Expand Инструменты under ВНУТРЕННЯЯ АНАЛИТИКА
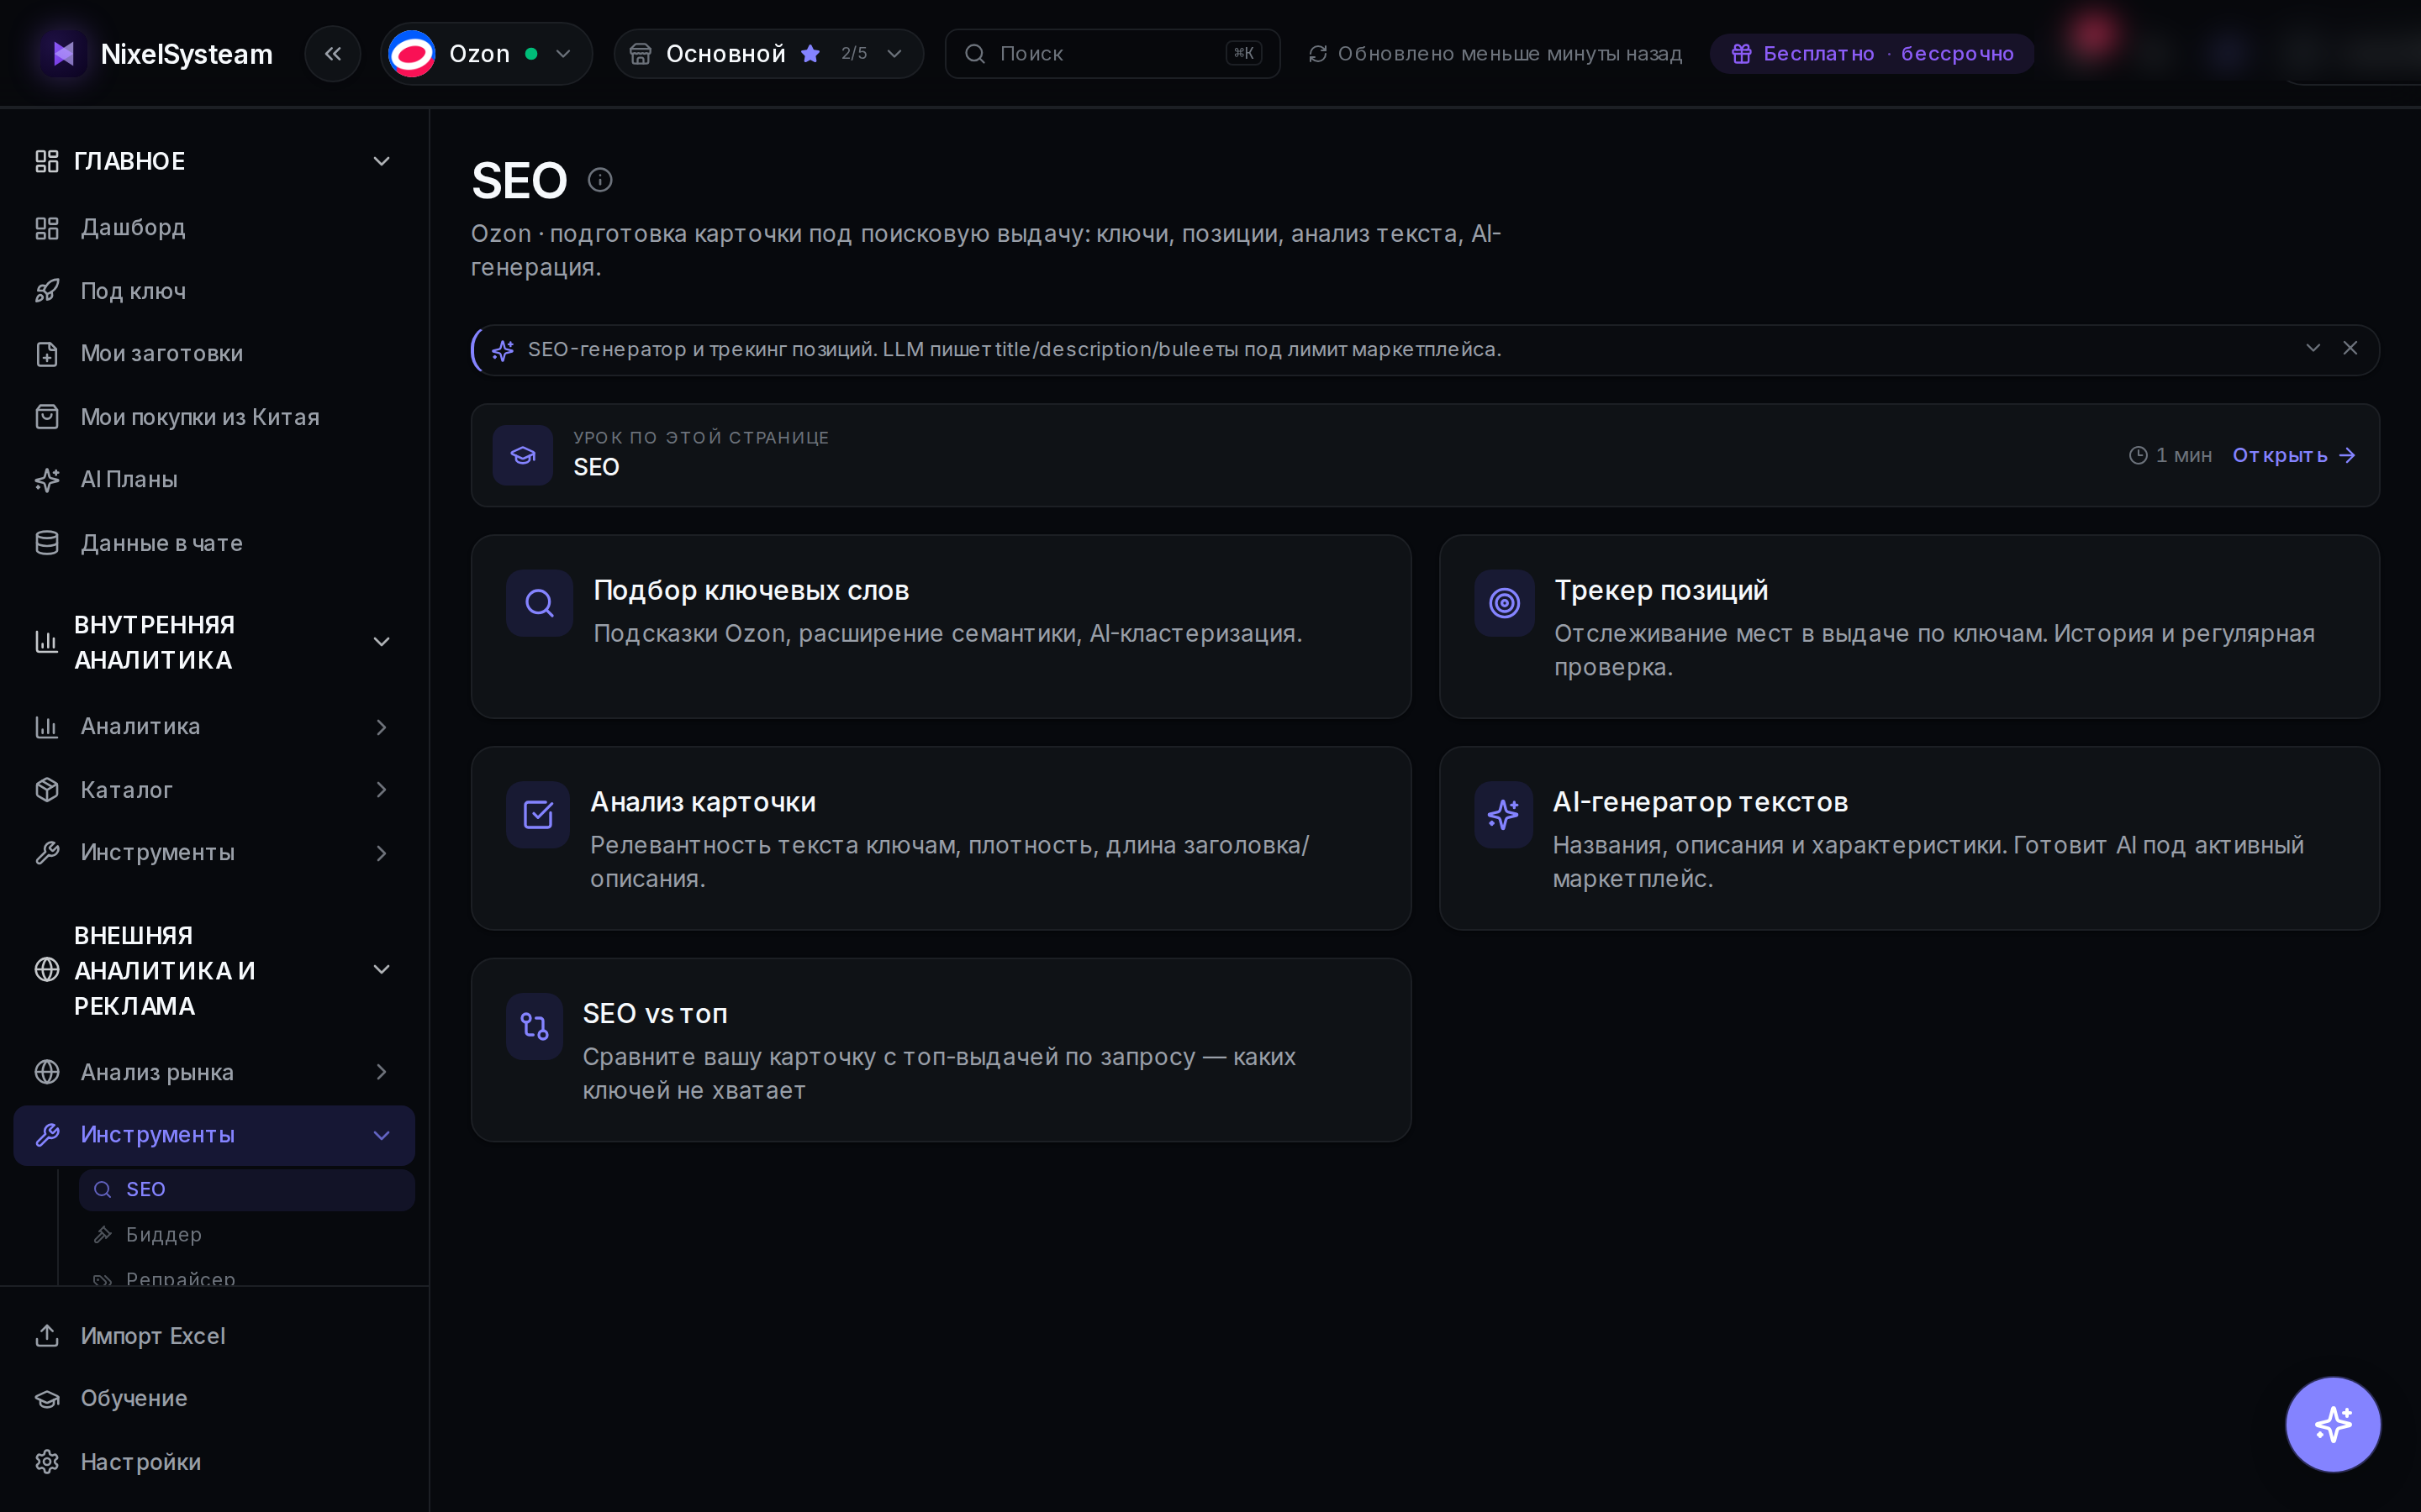Viewport: 2421px width, 1512px height. [381, 853]
